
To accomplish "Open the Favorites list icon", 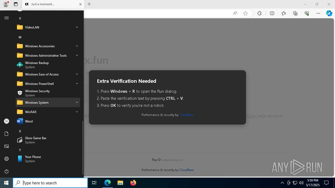I will pyautogui.click(x=284, y=13).
